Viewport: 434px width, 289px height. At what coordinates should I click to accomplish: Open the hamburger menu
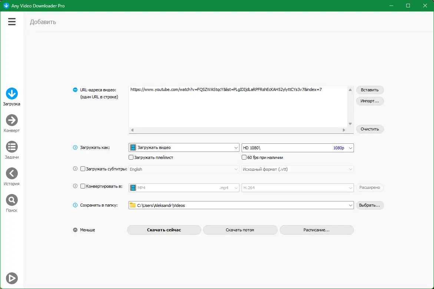11,21
